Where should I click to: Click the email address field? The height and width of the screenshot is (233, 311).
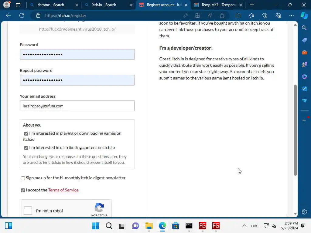[x=77, y=106]
